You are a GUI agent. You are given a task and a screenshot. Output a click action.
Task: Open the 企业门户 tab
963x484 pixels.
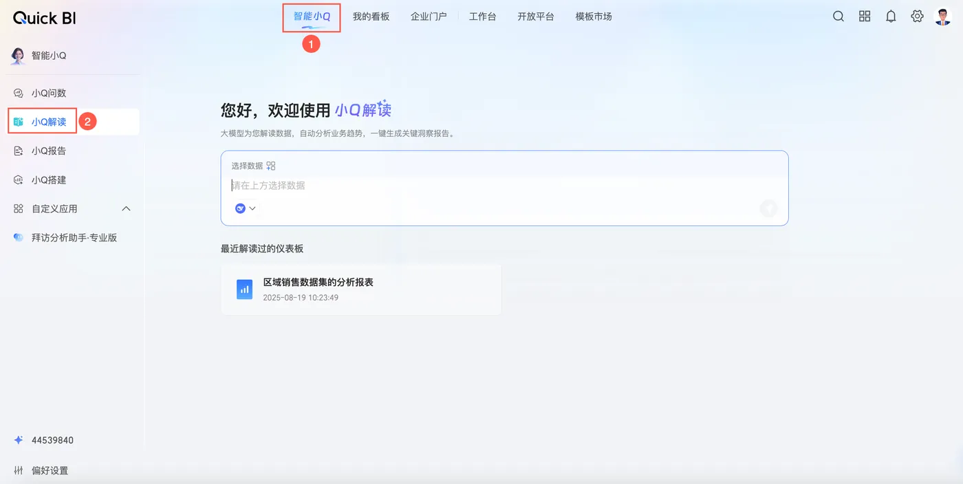tap(429, 16)
